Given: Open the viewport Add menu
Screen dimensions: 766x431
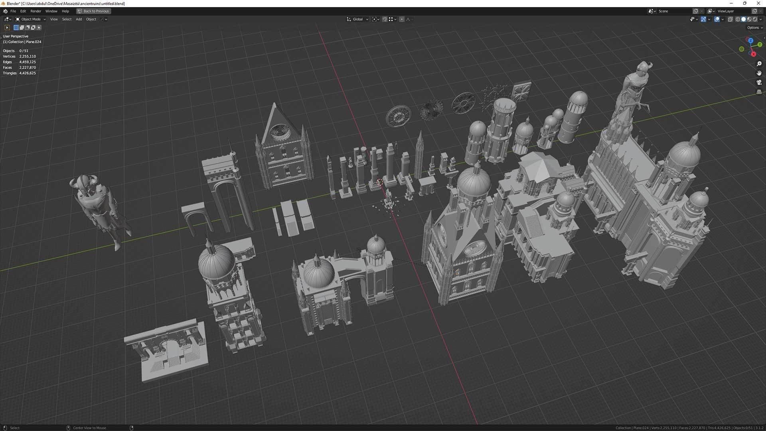Looking at the screenshot, I should tap(79, 19).
